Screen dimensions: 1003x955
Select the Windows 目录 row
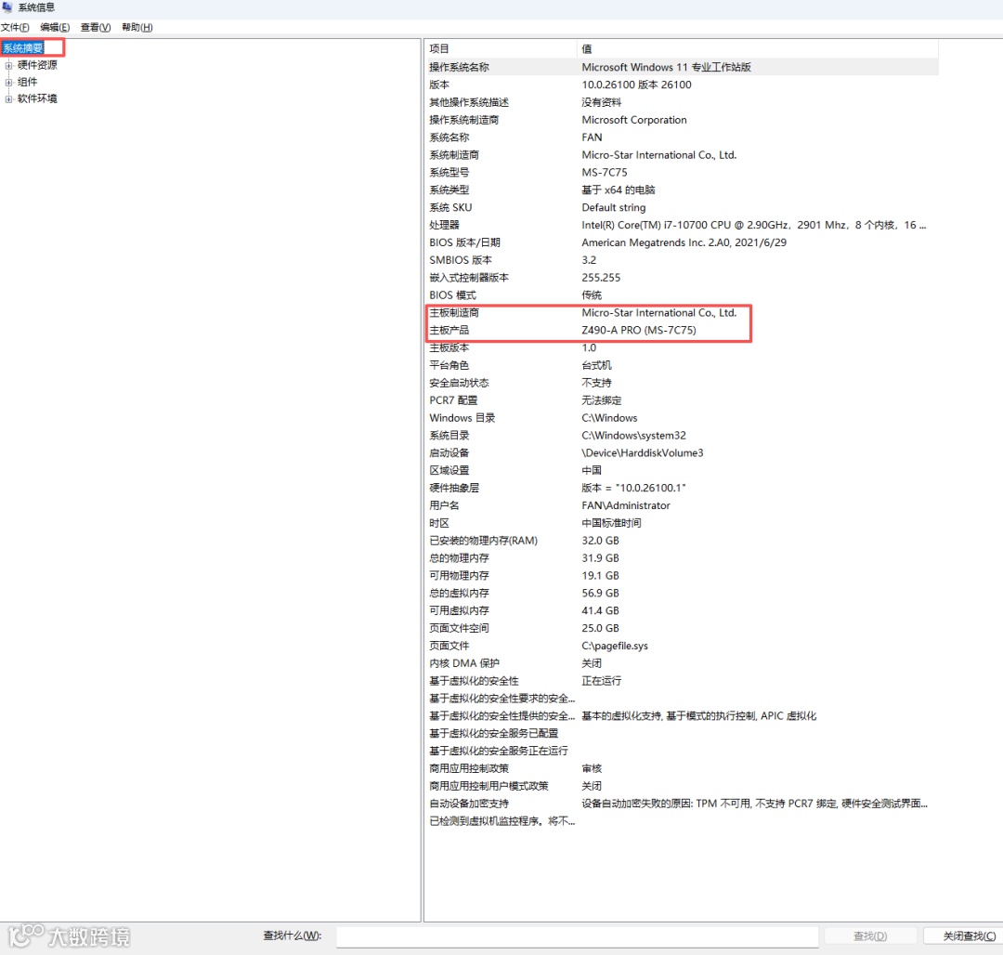pyautogui.click(x=682, y=418)
